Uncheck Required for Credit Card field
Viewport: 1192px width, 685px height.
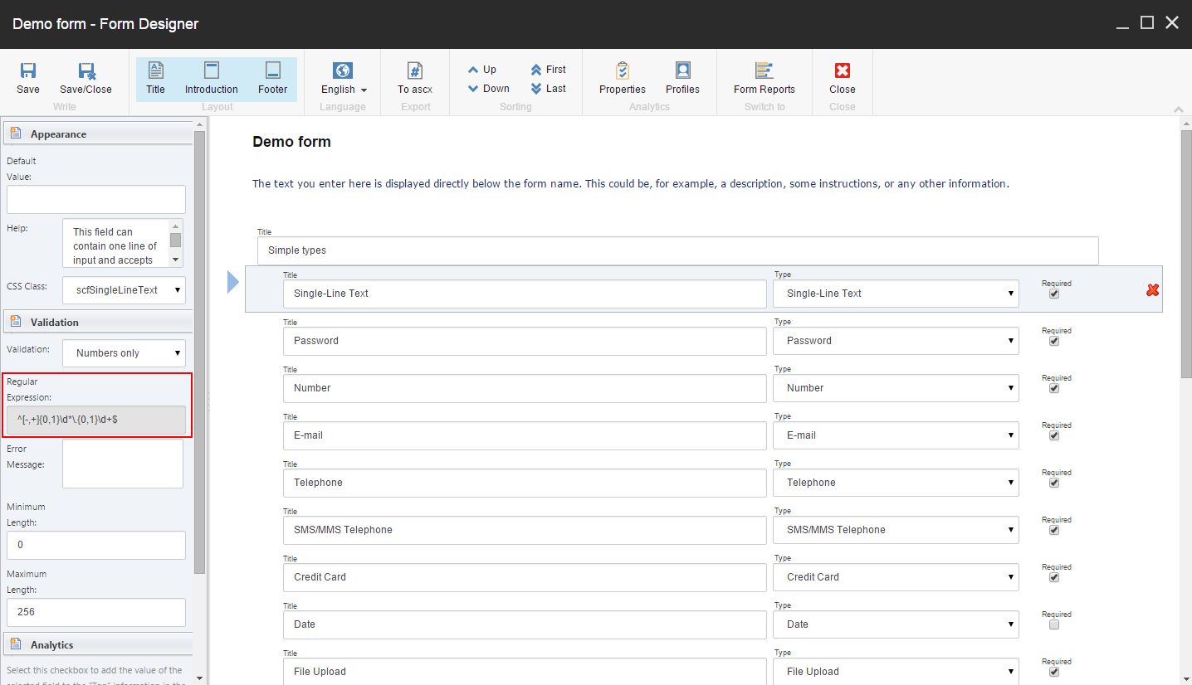pyautogui.click(x=1054, y=577)
